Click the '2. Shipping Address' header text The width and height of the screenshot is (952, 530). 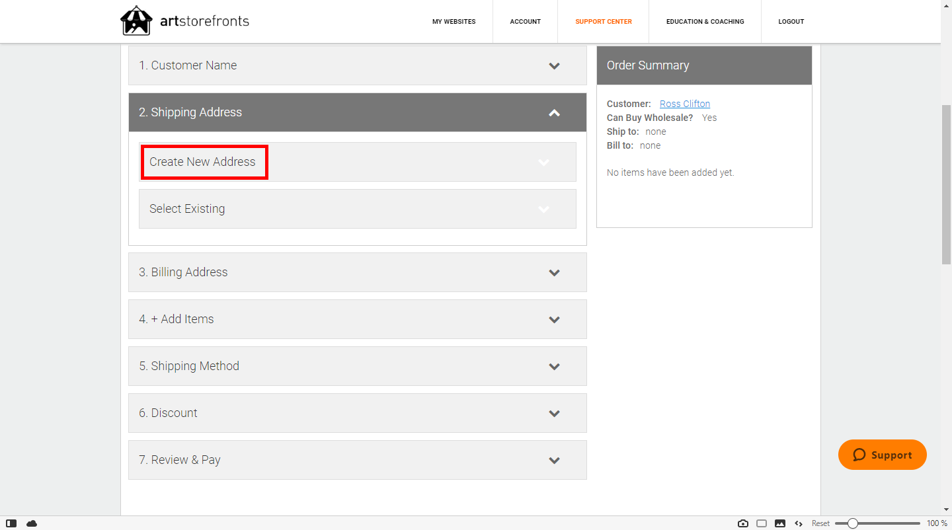pyautogui.click(x=190, y=112)
